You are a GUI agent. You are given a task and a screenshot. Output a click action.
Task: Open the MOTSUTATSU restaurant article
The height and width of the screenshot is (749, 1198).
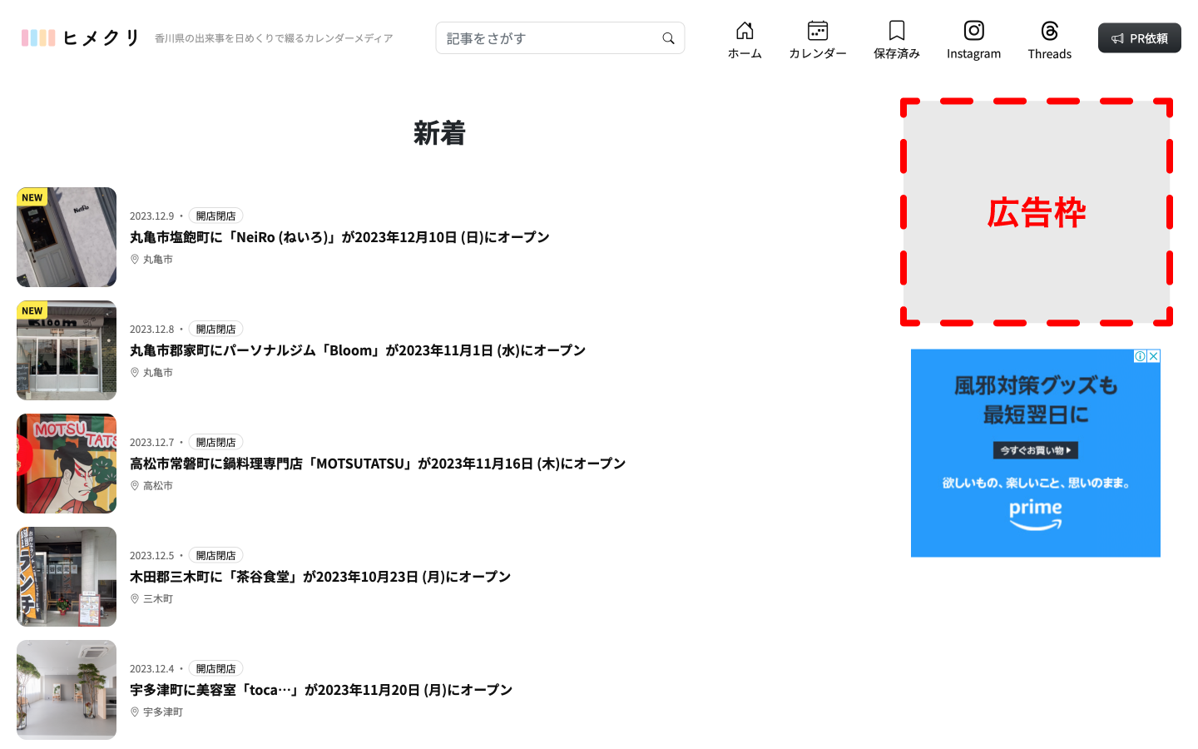pyautogui.click(x=378, y=464)
